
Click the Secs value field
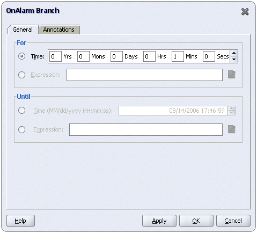click(209, 56)
